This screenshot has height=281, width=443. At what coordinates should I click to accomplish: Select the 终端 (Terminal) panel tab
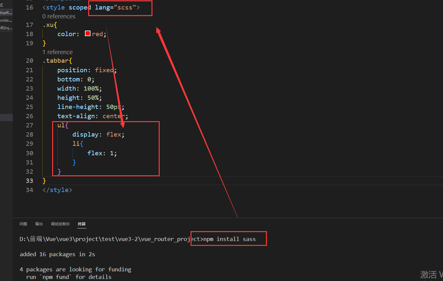(82, 224)
